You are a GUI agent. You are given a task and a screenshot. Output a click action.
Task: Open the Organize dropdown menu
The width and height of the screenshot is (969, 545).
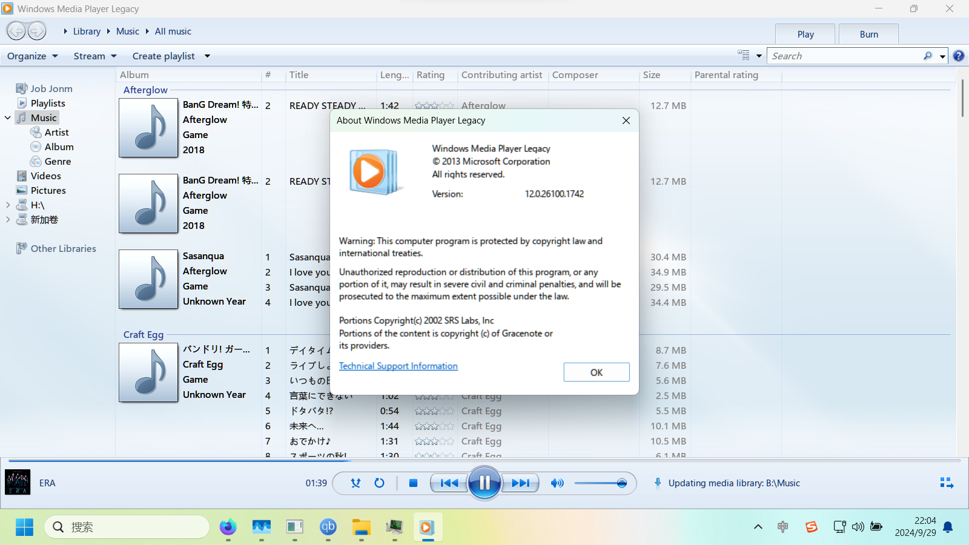pyautogui.click(x=33, y=56)
